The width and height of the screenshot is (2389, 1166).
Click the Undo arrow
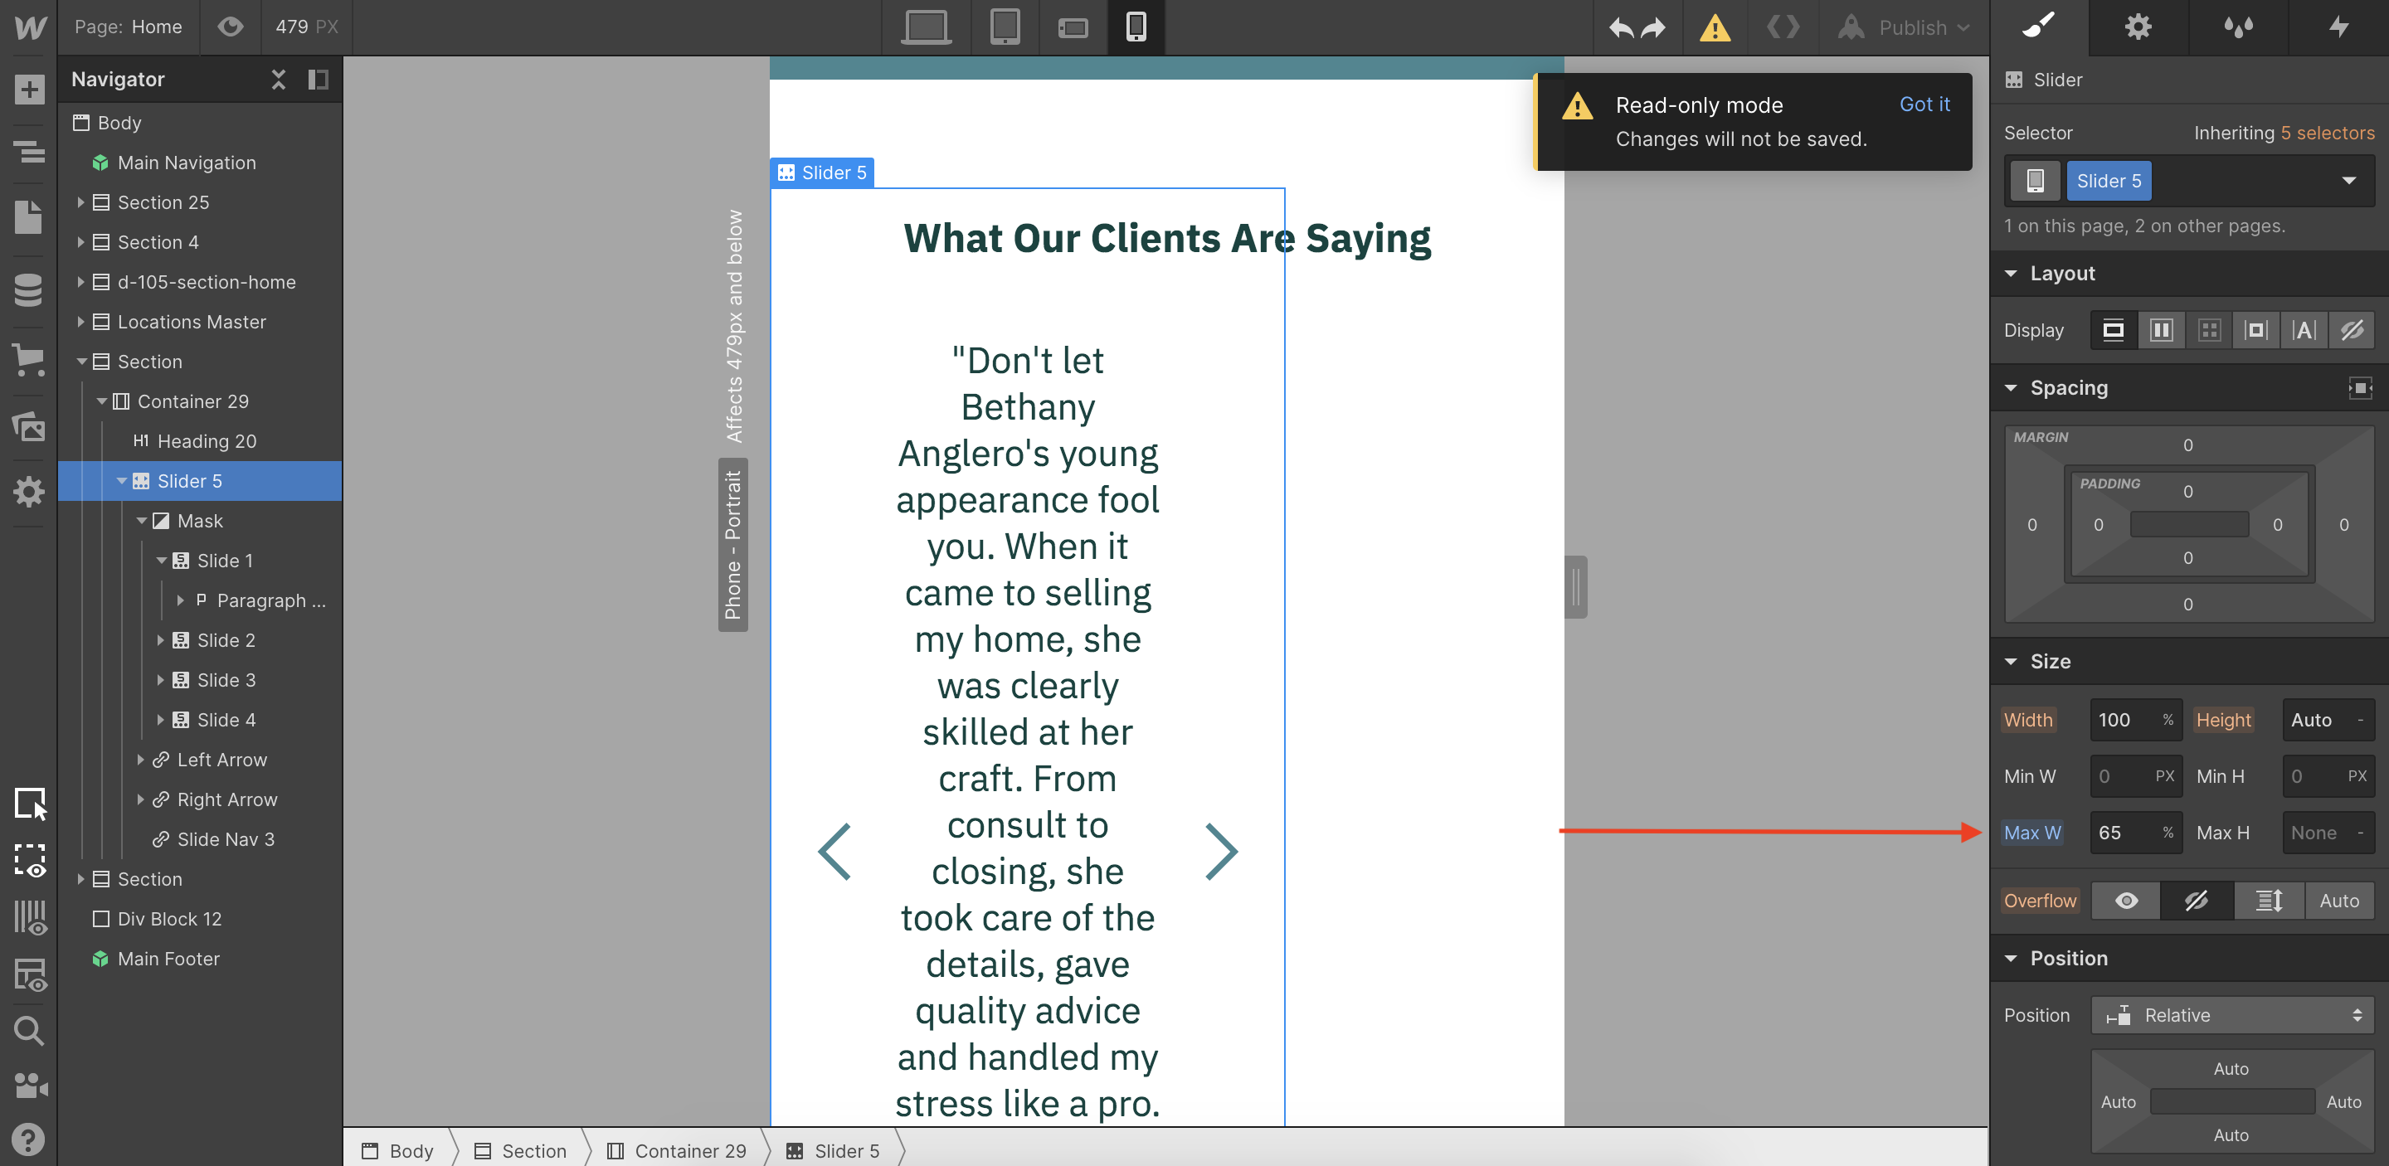(1620, 28)
